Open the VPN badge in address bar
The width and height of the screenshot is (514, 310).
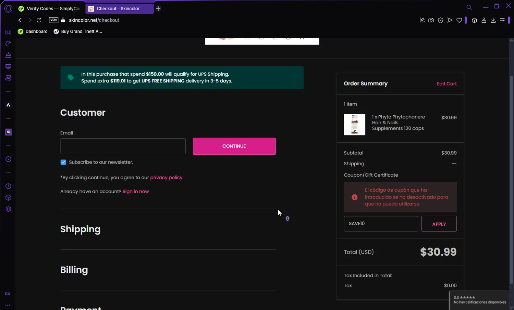(53, 20)
